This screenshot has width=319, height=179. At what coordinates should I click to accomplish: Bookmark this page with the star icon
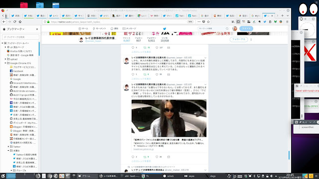point(208,22)
